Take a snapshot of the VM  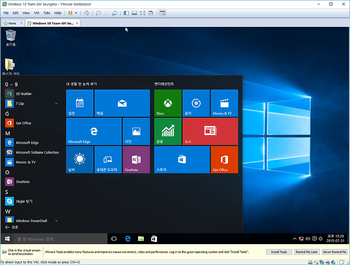tap(98, 13)
